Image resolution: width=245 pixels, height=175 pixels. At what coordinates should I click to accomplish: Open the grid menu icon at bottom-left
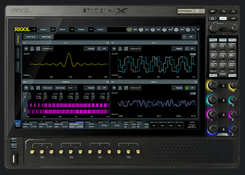pos(18,125)
